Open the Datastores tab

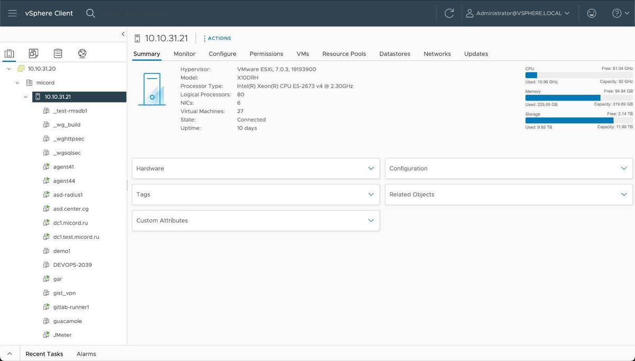[x=395, y=54]
